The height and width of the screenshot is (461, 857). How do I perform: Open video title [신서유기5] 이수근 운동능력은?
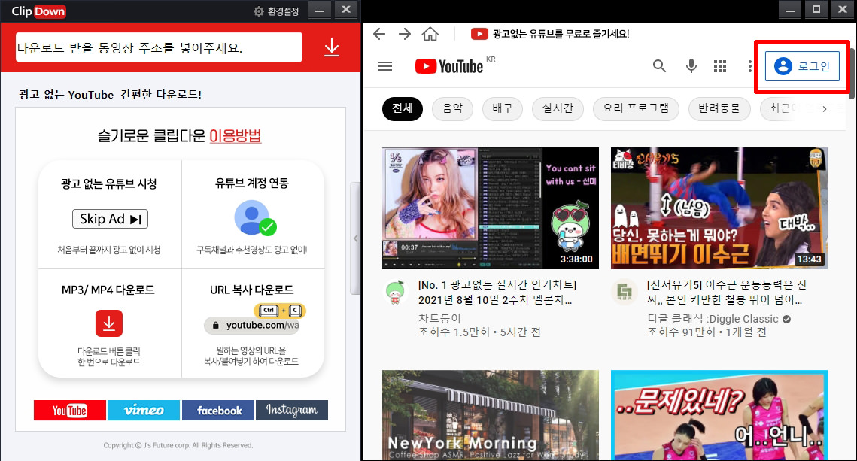point(726,293)
